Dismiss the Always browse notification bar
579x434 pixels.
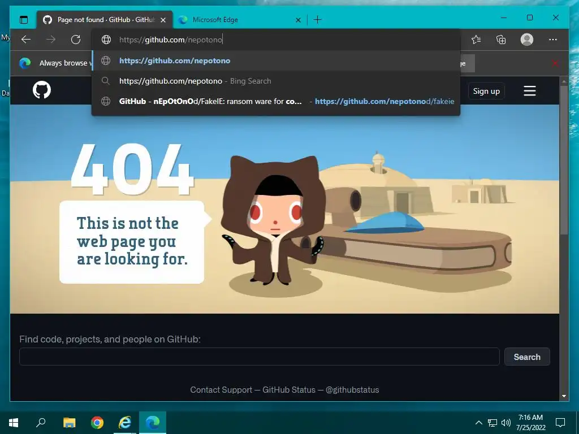(x=555, y=63)
